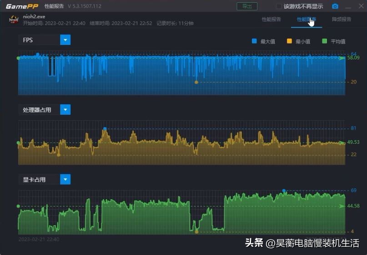This screenshot has width=367, height=255.
Task: Click the blue 最大值 legend swatch
Action: click(254, 41)
